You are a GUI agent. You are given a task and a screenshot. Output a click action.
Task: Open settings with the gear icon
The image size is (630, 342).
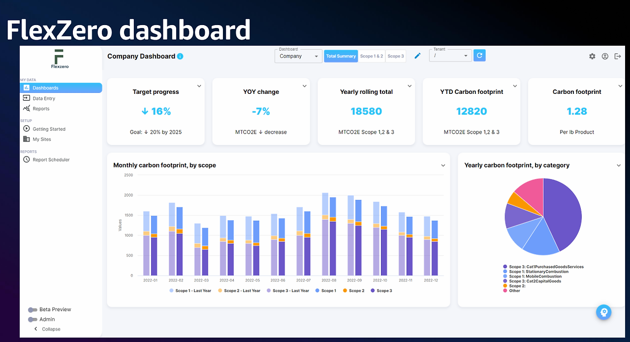pyautogui.click(x=592, y=57)
